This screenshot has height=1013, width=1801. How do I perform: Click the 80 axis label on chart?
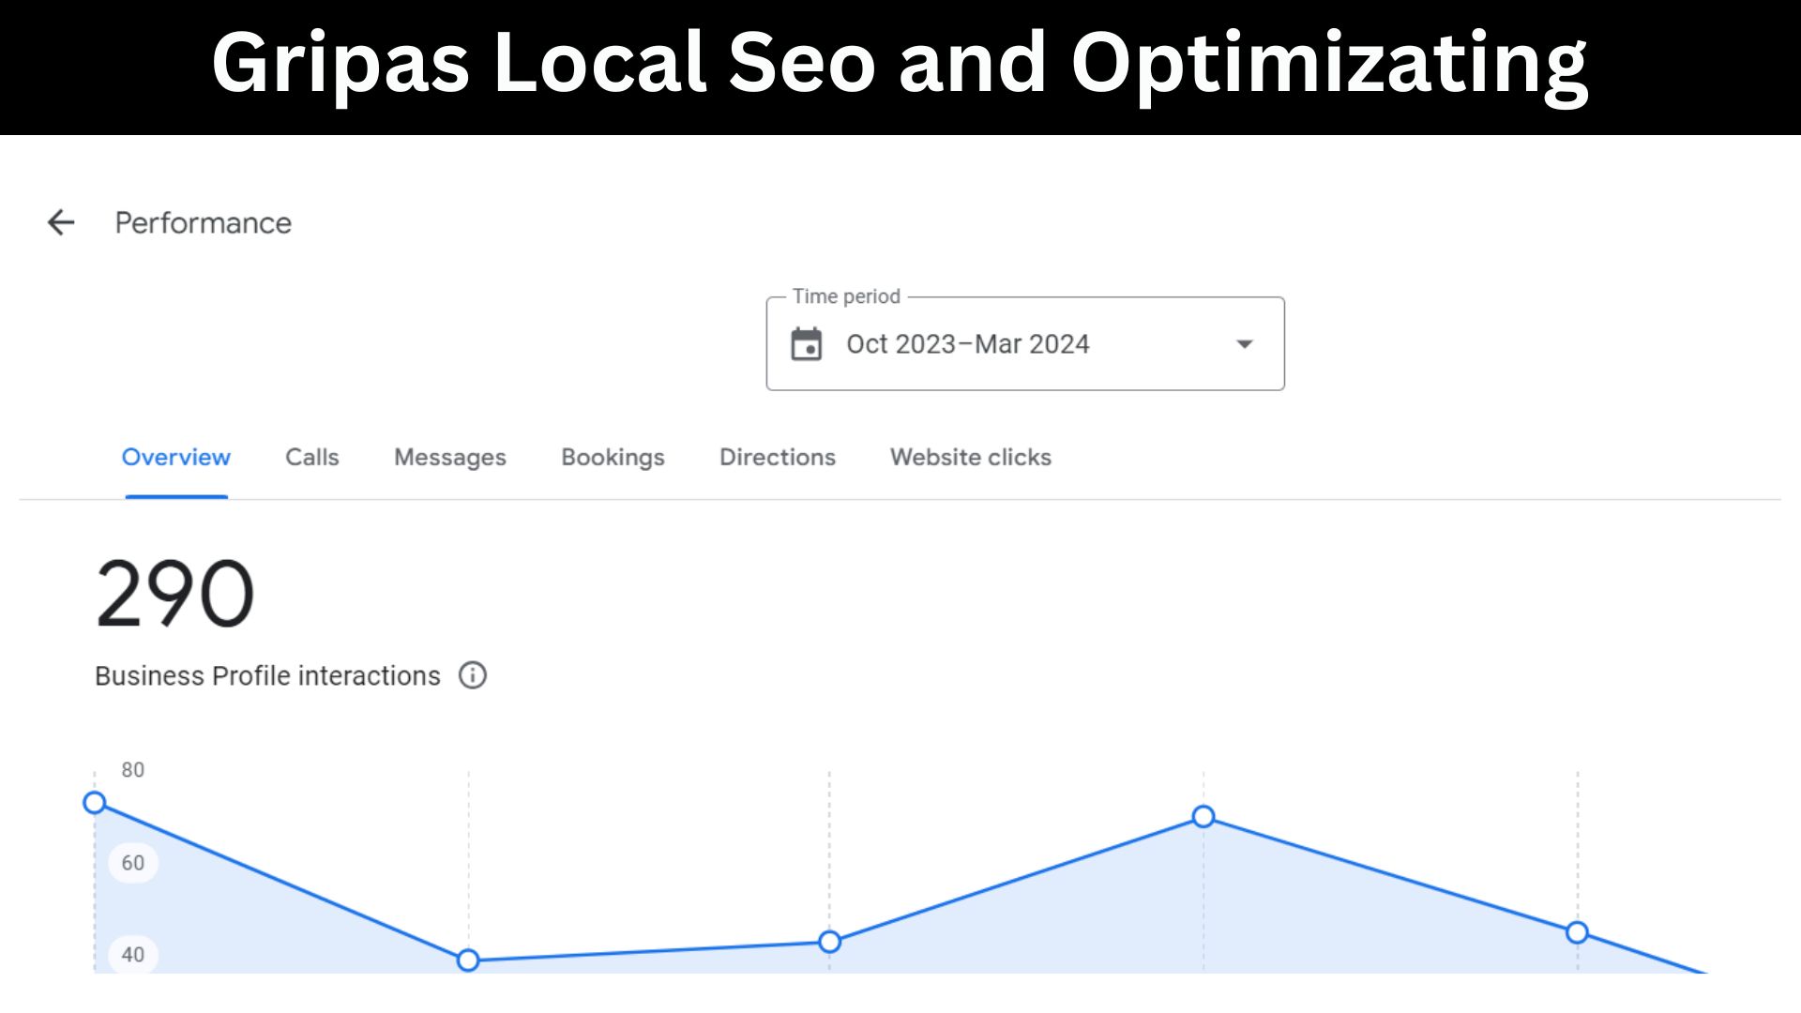pyautogui.click(x=133, y=770)
